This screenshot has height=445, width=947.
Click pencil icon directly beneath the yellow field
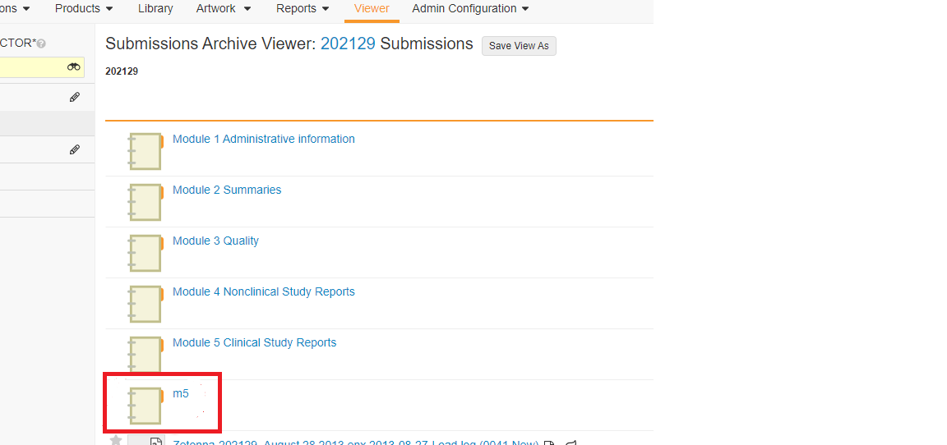[75, 97]
